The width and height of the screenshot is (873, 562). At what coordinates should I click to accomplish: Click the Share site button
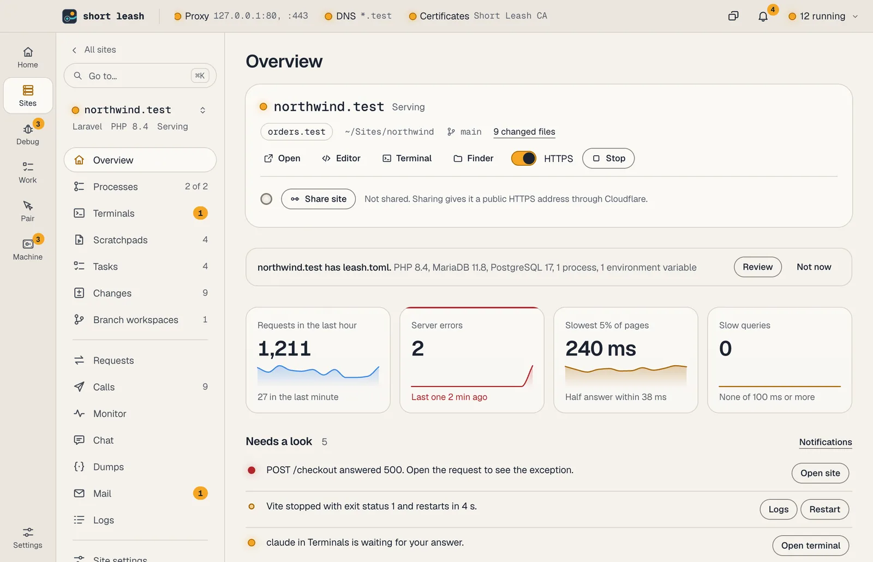319,199
